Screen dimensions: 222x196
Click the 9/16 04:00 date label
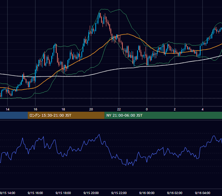pyautogui.click(x=203, y=193)
